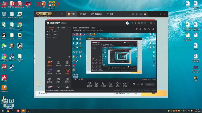202x113 pixels.
Task: Add a screen capture source
Action: click(x=89, y=84)
